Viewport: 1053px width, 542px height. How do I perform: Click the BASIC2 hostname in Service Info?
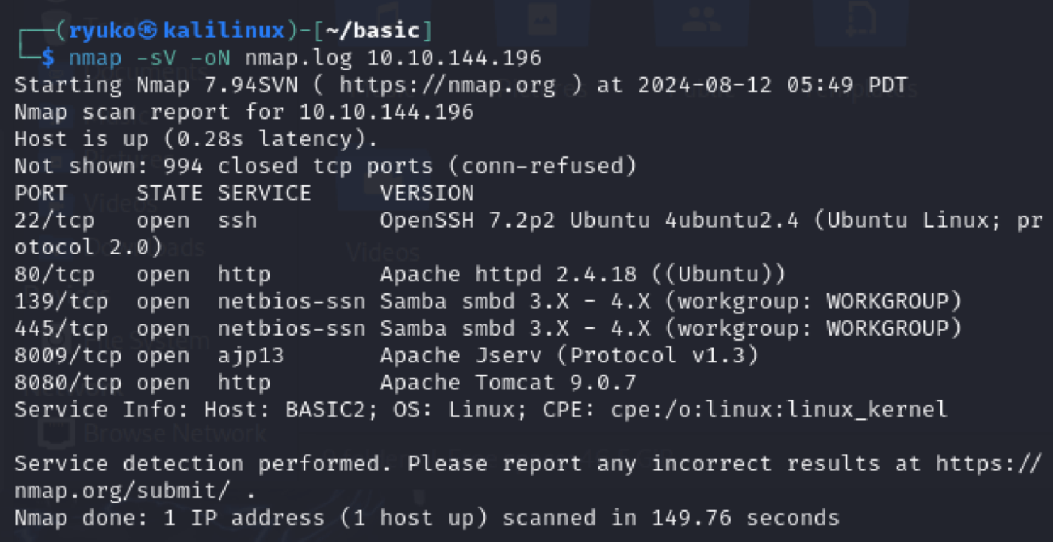pyautogui.click(x=325, y=410)
